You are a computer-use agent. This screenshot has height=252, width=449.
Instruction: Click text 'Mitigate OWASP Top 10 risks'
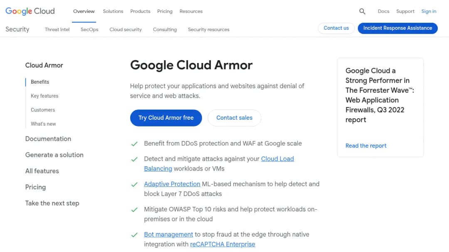185,209
